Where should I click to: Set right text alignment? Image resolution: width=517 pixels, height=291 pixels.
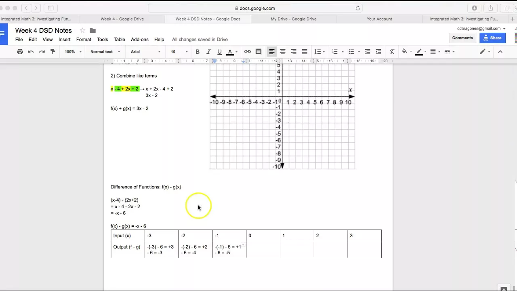coord(294,52)
